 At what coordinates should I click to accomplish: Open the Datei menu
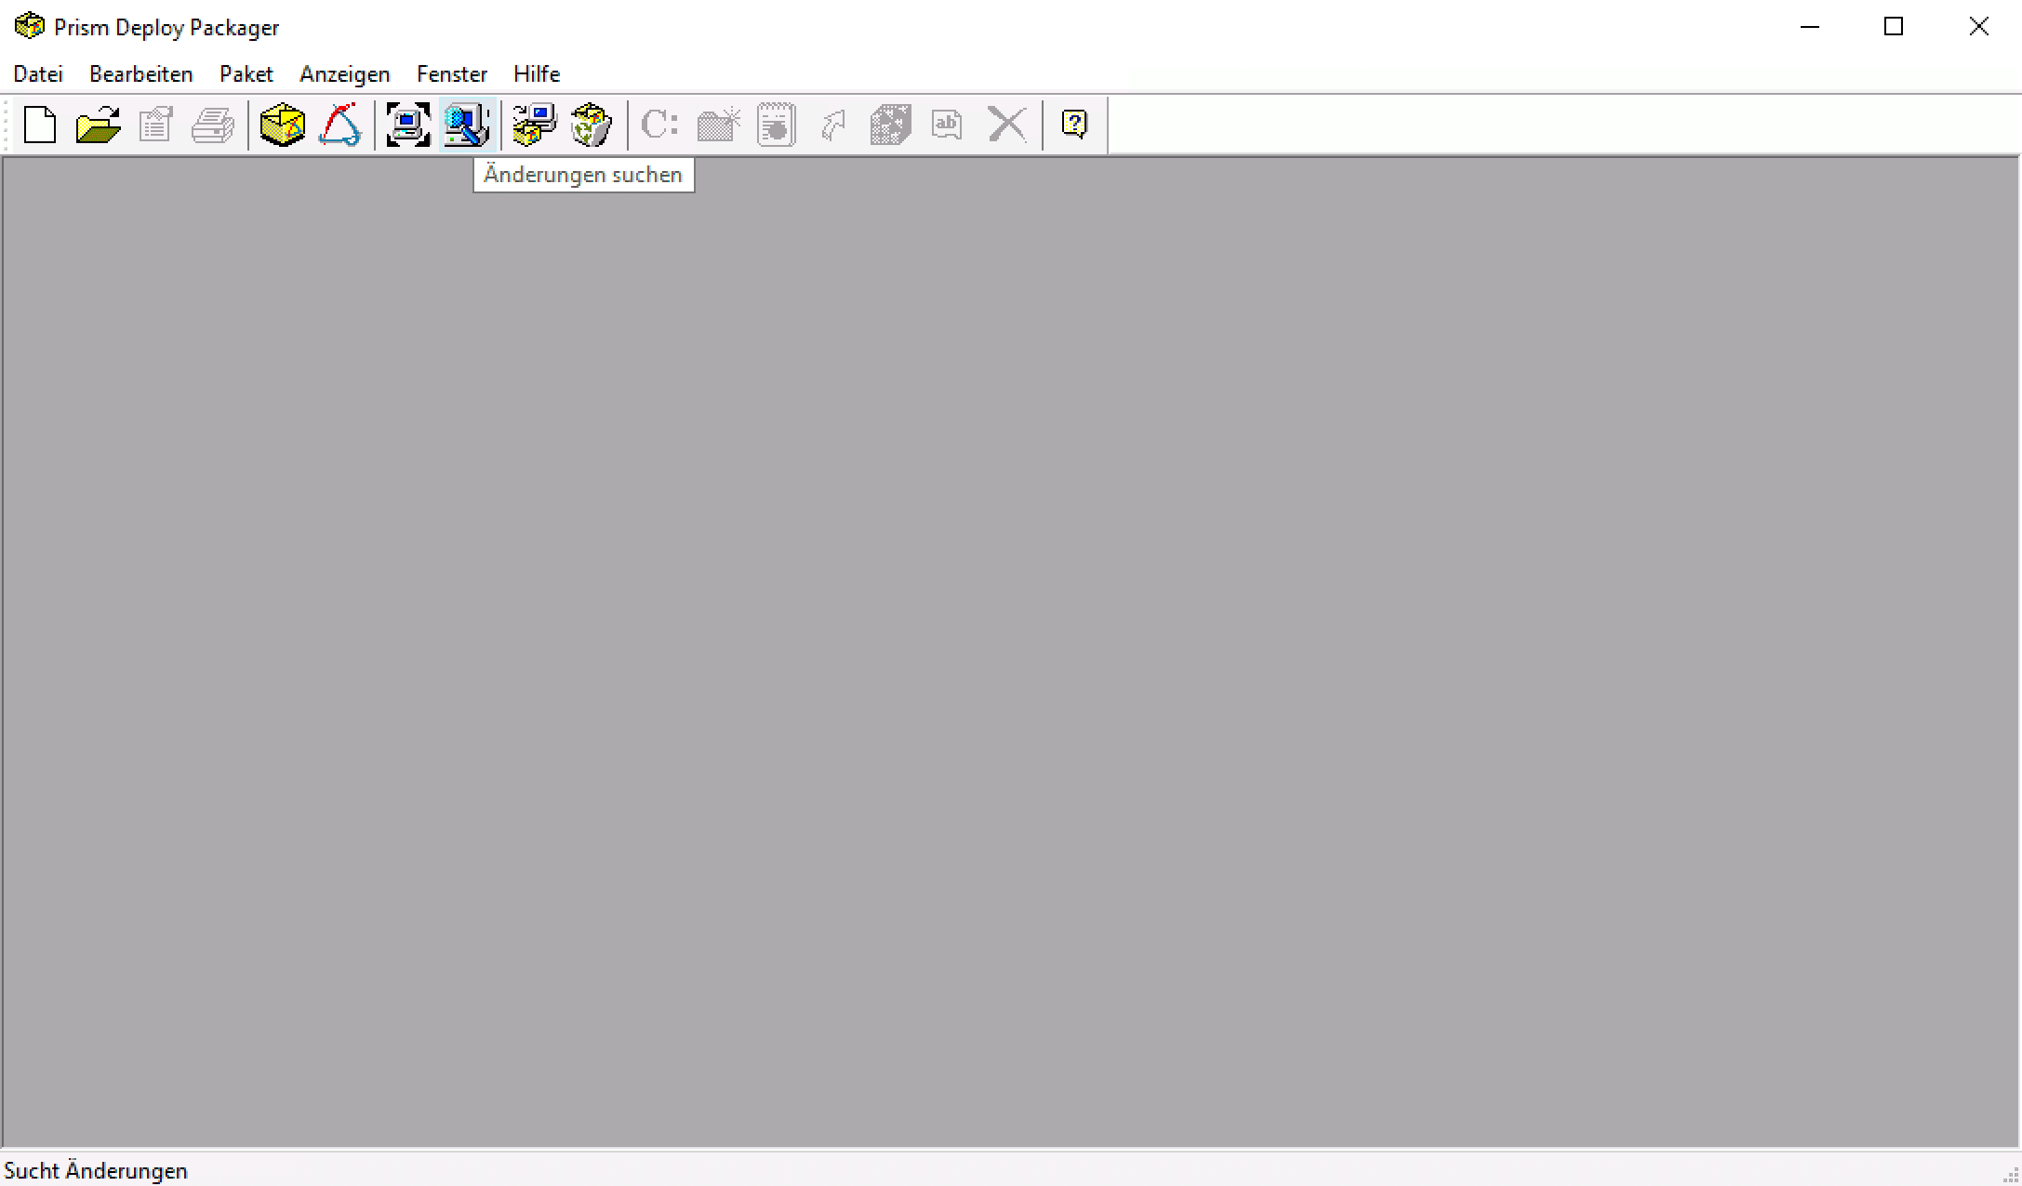[38, 74]
